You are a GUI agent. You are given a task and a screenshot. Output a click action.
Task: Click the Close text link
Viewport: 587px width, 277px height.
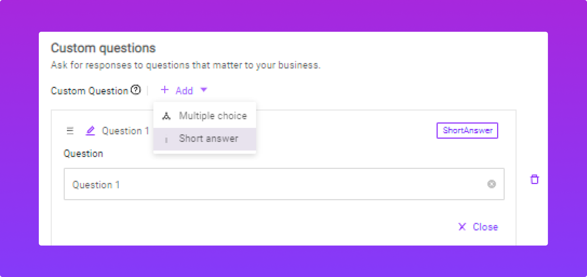click(x=485, y=227)
